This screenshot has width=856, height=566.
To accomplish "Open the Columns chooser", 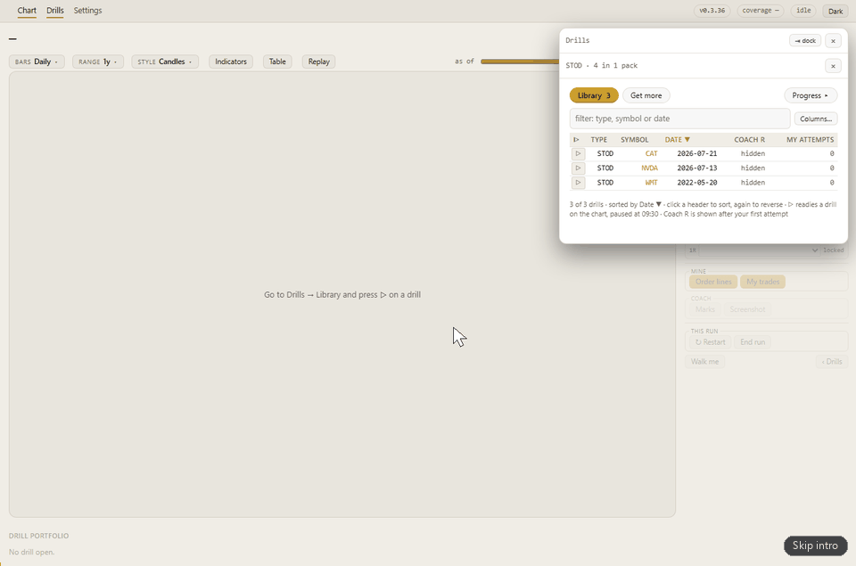I will [816, 119].
